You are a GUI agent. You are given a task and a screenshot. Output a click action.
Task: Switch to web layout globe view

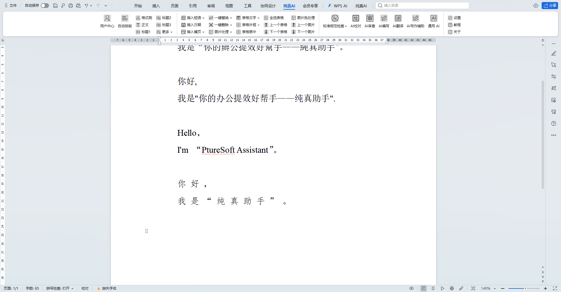(x=452, y=288)
